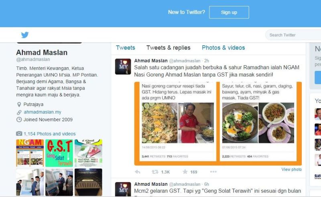Viewport: 321px width, 197px height.
Task: Open the dark mosque interior thumbnail
Action: tap(88, 182)
